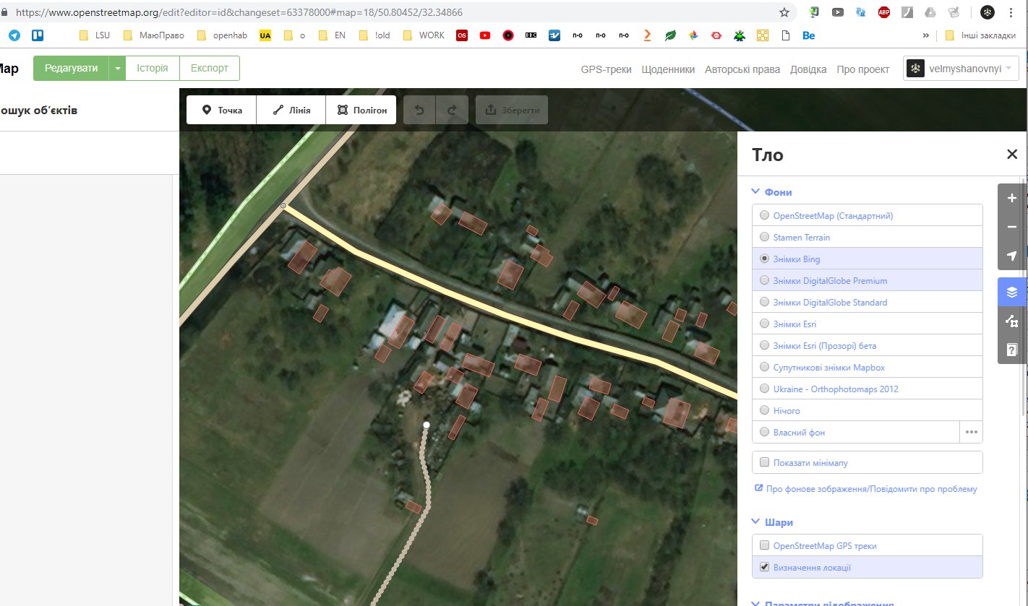Screen dimensions: 1028x606
Task: Select Знімки Esri background
Action: [868, 324]
